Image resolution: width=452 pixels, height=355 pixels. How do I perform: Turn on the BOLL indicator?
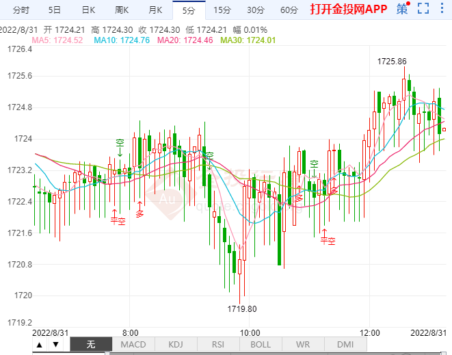tap(260, 344)
